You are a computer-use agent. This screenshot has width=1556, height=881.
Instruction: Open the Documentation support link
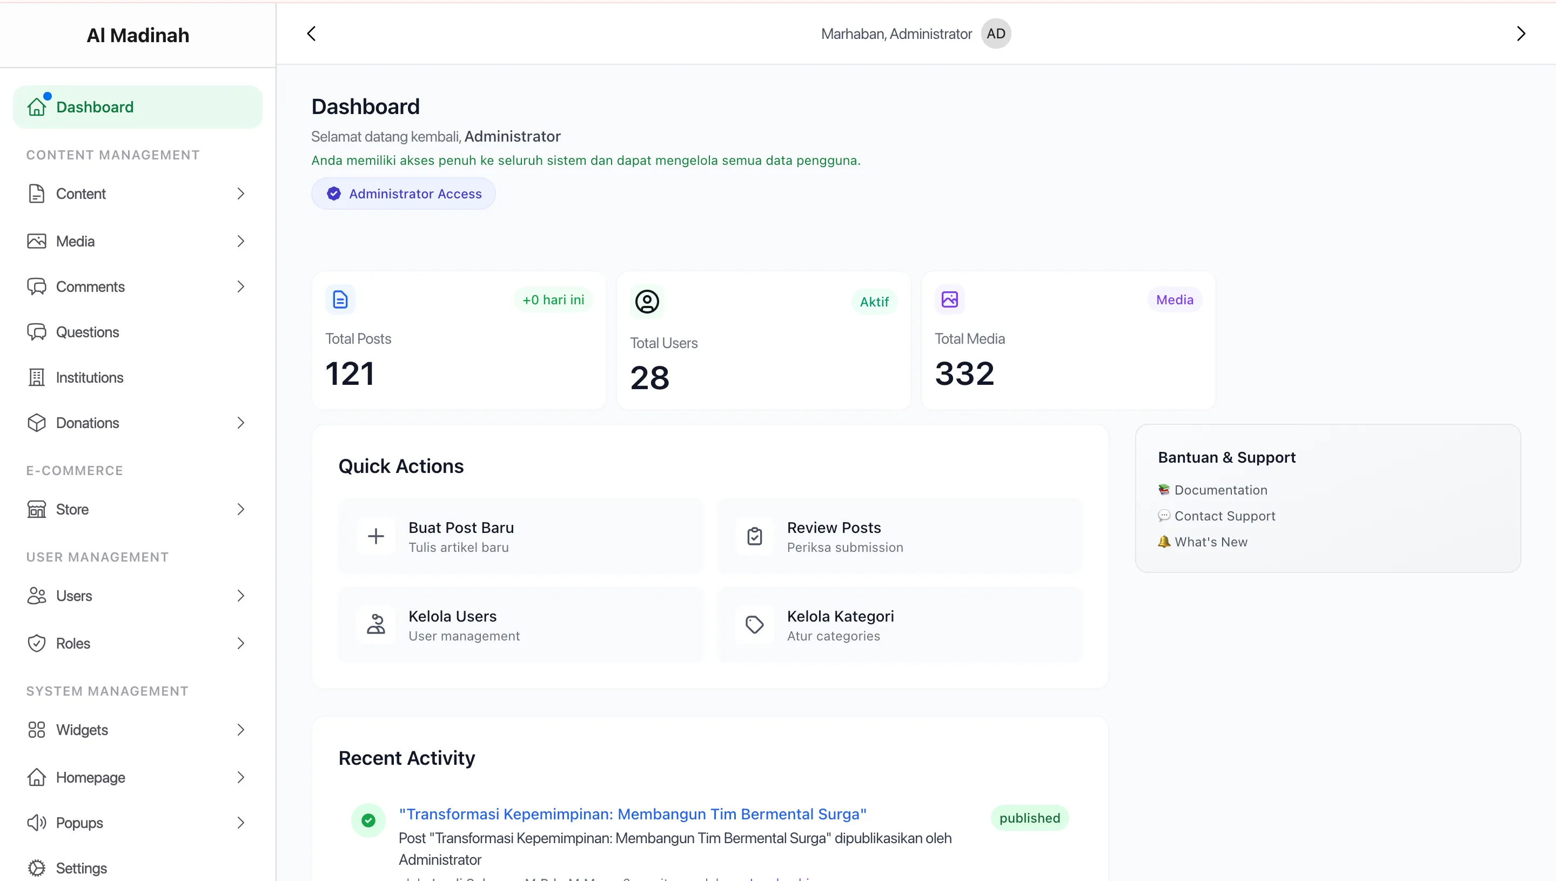pyautogui.click(x=1220, y=490)
